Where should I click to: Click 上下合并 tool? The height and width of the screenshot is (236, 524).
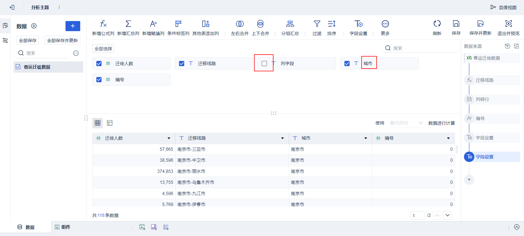point(260,28)
